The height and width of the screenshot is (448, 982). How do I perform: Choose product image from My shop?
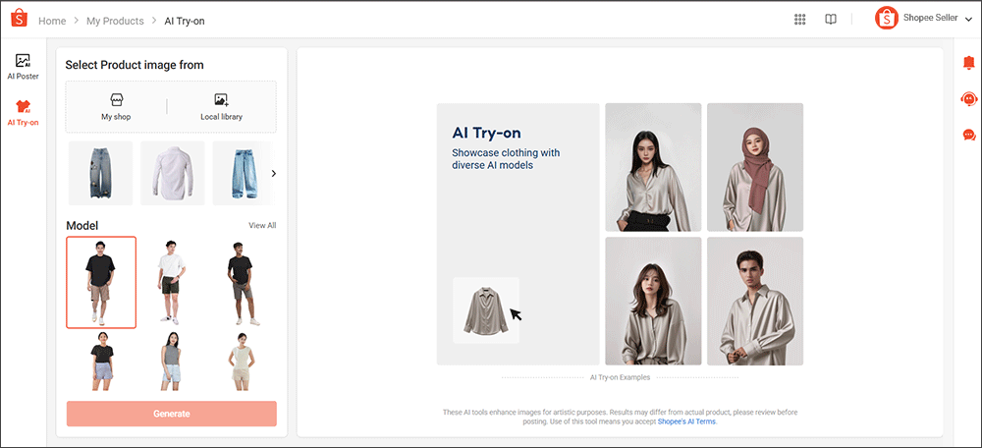click(x=116, y=106)
